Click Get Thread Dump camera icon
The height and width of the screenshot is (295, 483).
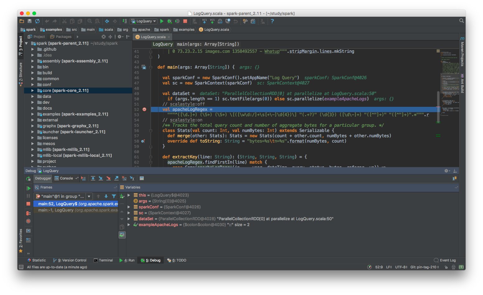28,231
